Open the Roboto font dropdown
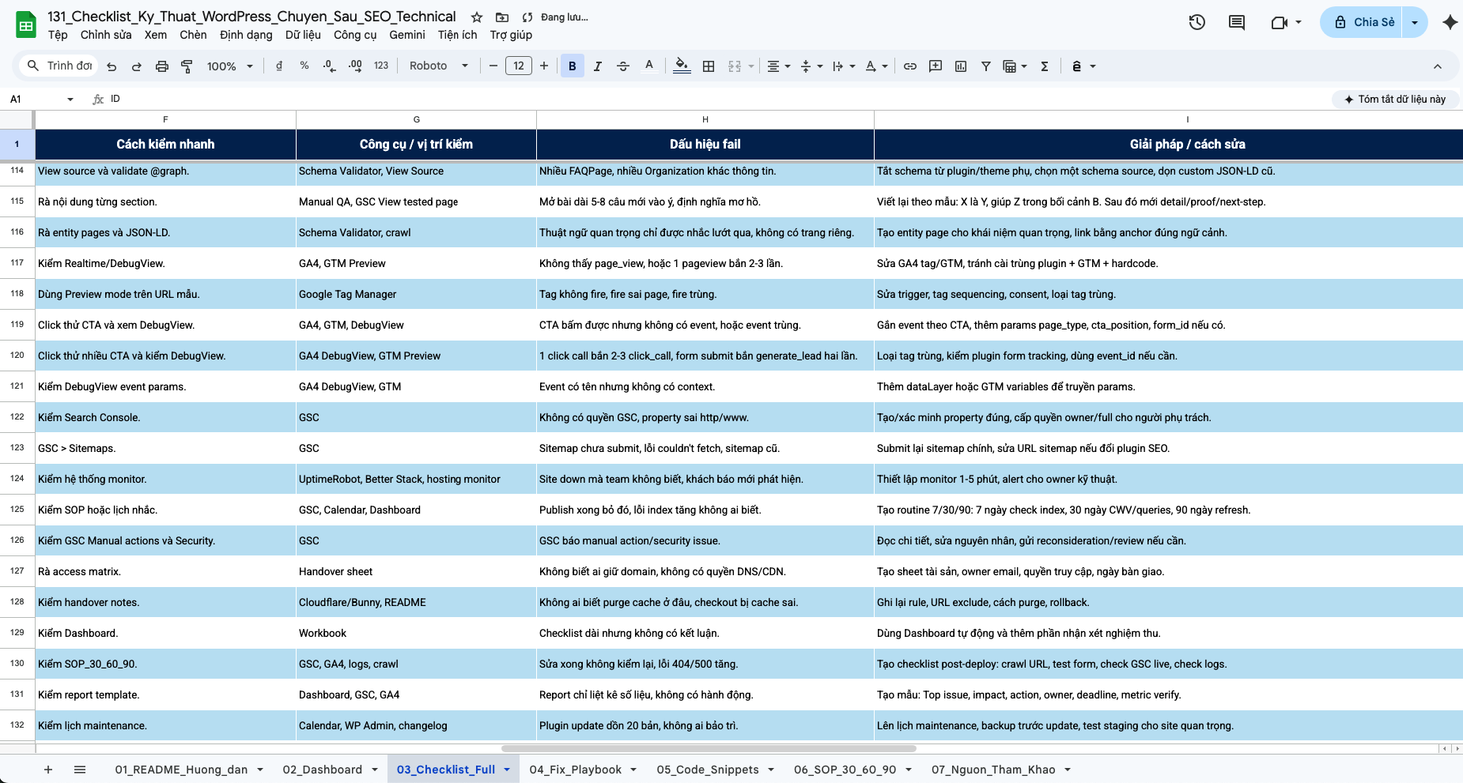 (x=439, y=66)
